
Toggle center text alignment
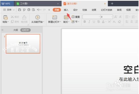pos(131,21)
